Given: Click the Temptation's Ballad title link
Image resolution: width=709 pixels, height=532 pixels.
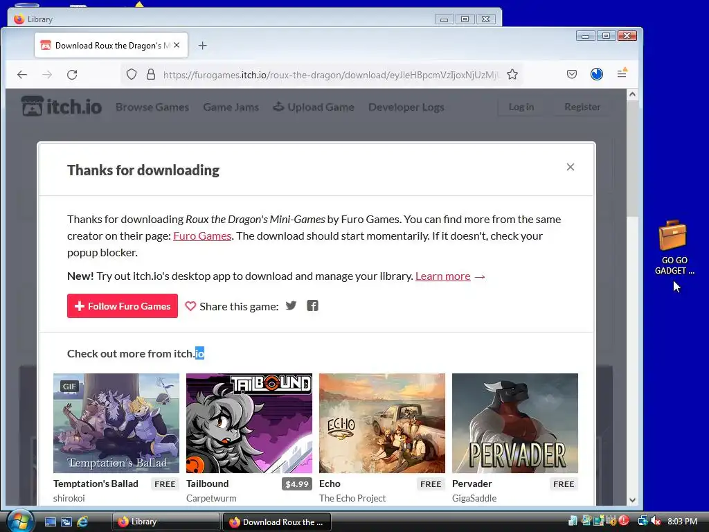Looking at the screenshot, I should tap(96, 484).
